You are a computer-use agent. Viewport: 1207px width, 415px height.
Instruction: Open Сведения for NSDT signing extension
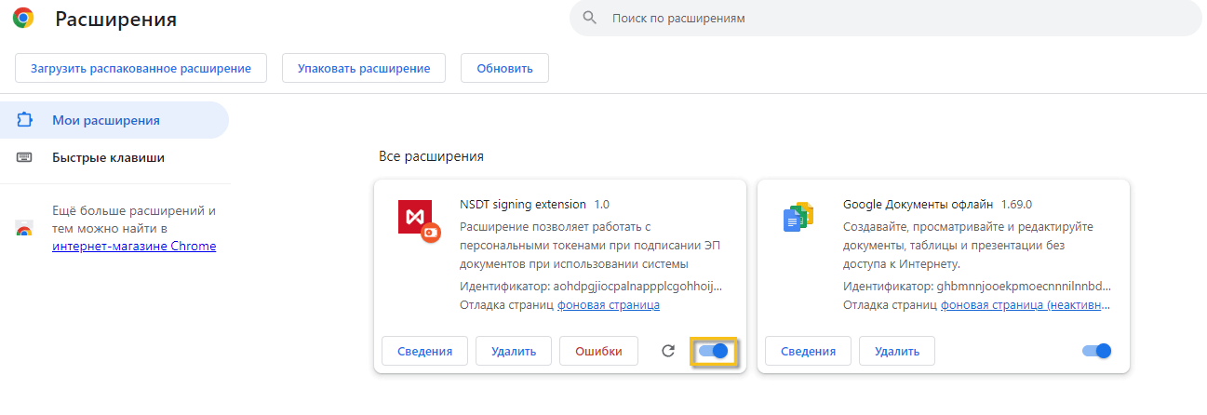coord(425,351)
